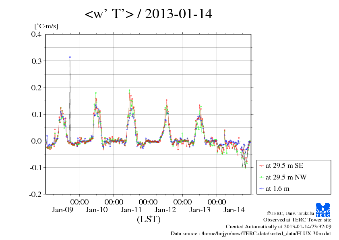Viewport: 339px width, 240px height.
Task: Click the Data source file path line
Action: click(251, 234)
